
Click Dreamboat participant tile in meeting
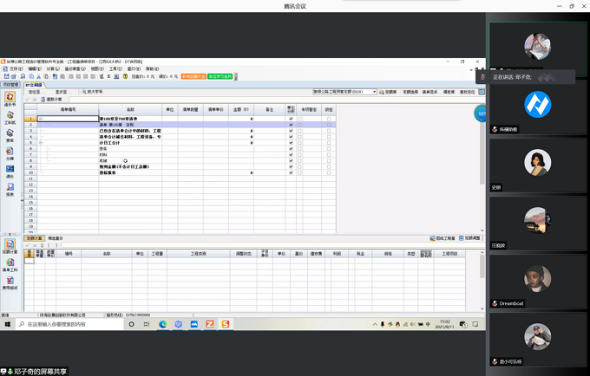(538, 282)
